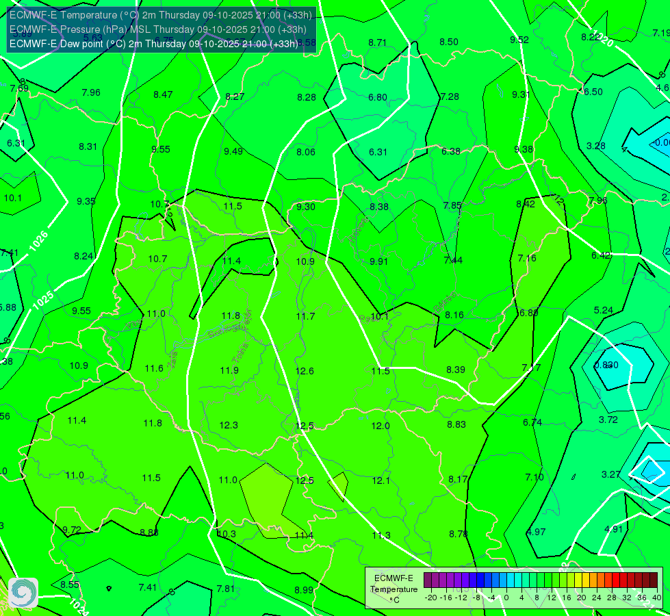Click the 4.97 temperature value

[536, 532]
